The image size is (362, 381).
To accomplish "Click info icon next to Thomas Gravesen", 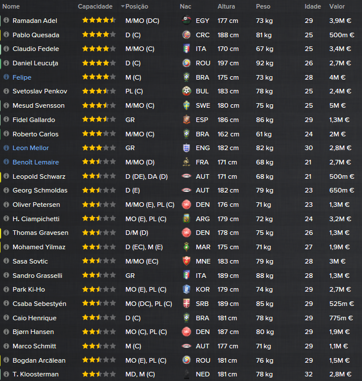I will pos(6,232).
